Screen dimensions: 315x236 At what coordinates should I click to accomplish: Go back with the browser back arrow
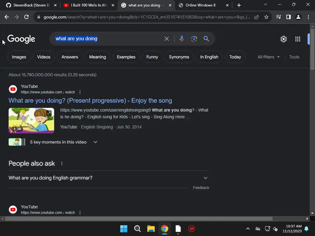(x=7, y=17)
